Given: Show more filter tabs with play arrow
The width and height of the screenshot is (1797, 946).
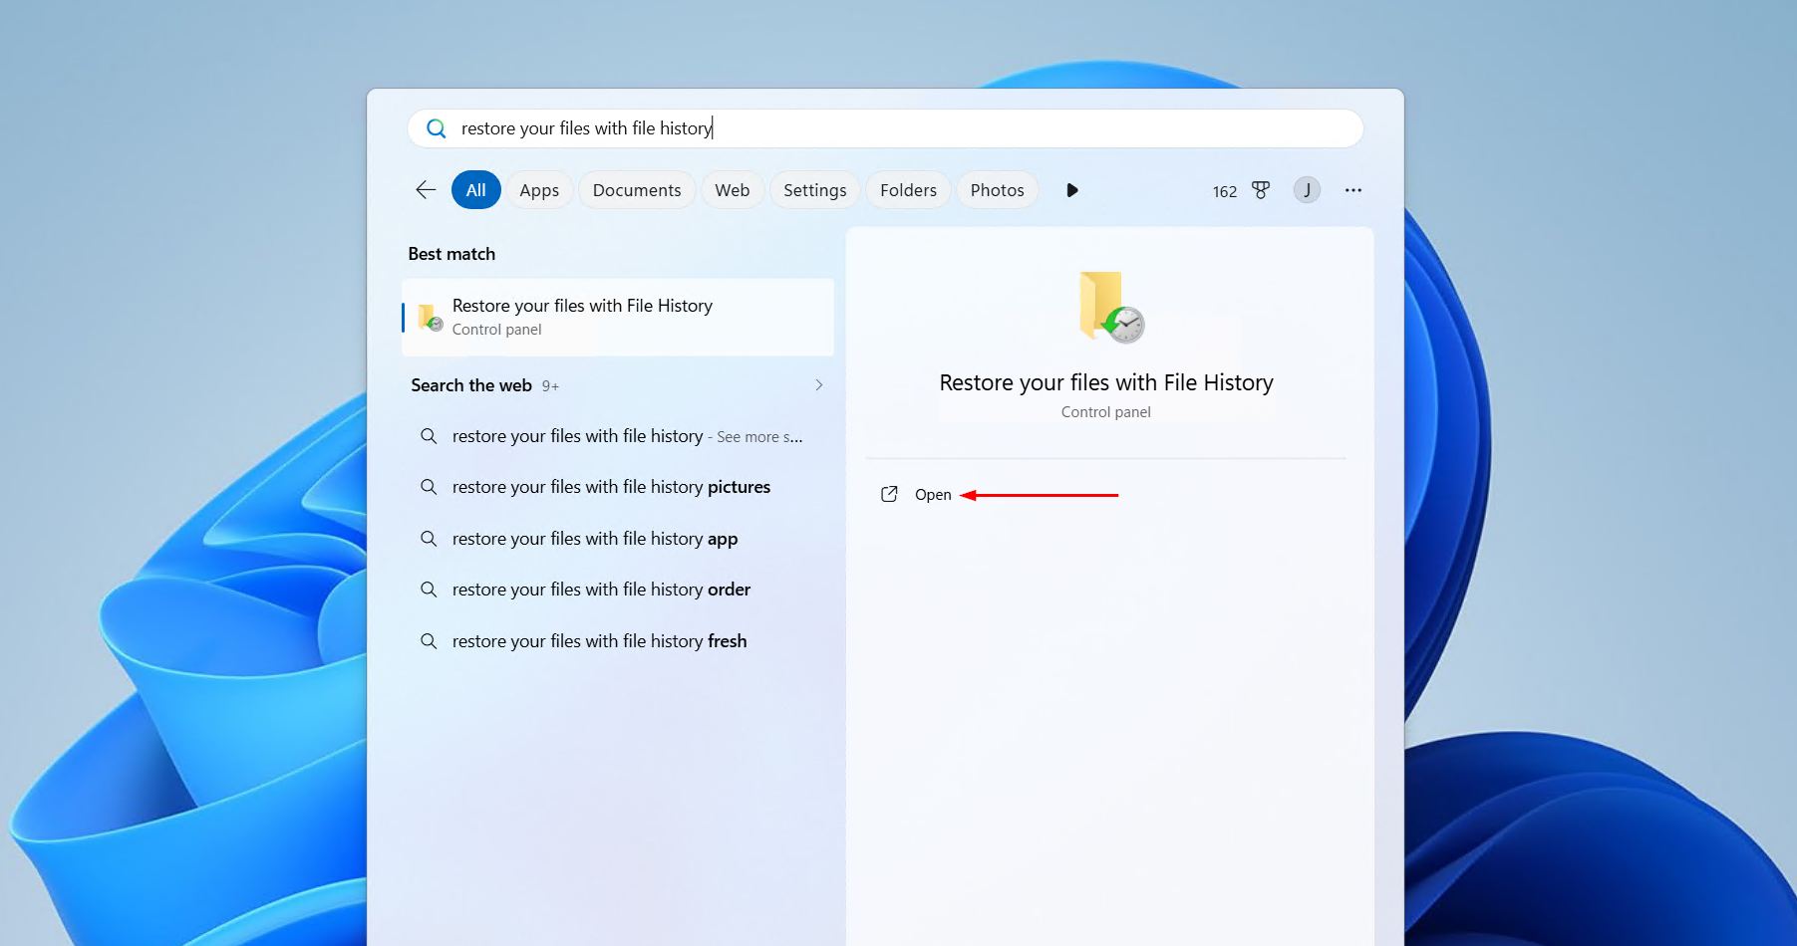Looking at the screenshot, I should pyautogui.click(x=1072, y=190).
